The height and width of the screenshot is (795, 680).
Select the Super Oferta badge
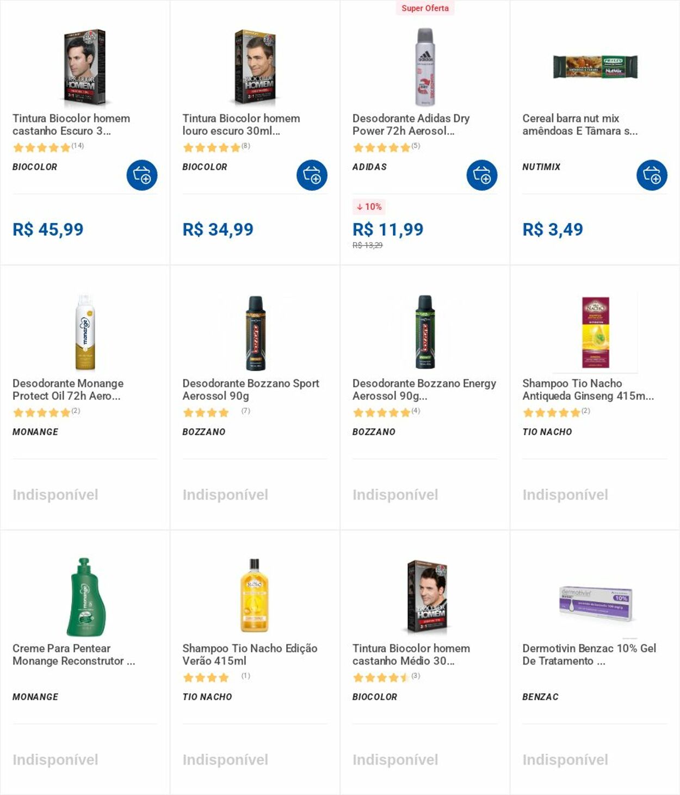425,8
